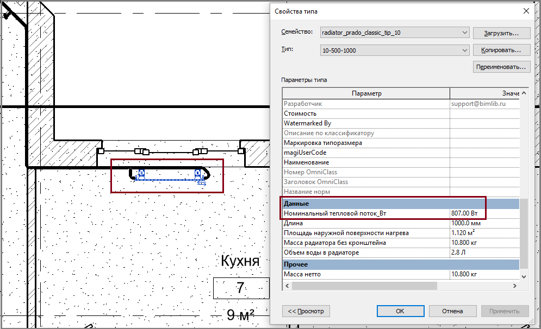This screenshot has width=541, height=329.
Task: Click the horizontal scroll right arrow
Action: (515, 286)
